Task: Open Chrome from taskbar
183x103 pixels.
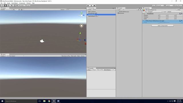Action: coord(49,101)
